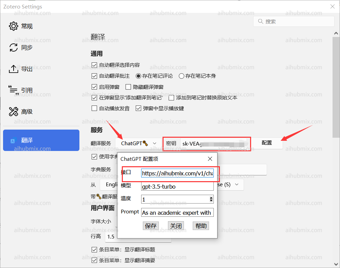Click the scrollbar down arrow
This screenshot has width=340, height=268.
click(336, 264)
